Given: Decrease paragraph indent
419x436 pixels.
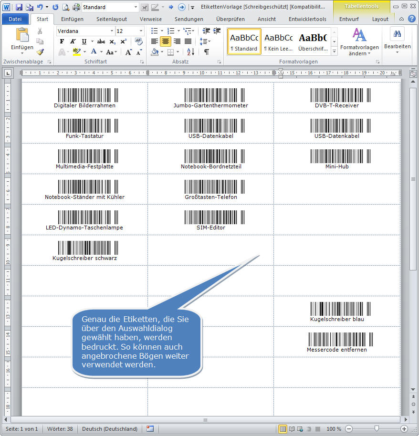Looking at the screenshot, I should coord(206,31).
